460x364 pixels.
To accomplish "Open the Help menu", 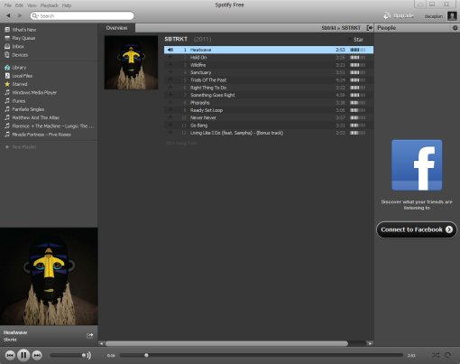I will (67, 5).
